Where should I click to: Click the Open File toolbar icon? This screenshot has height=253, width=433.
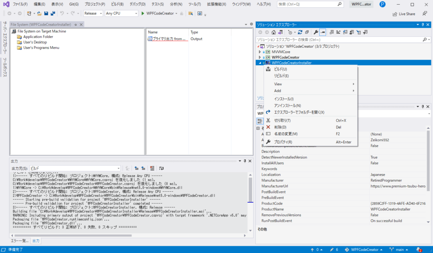[x=39, y=13]
